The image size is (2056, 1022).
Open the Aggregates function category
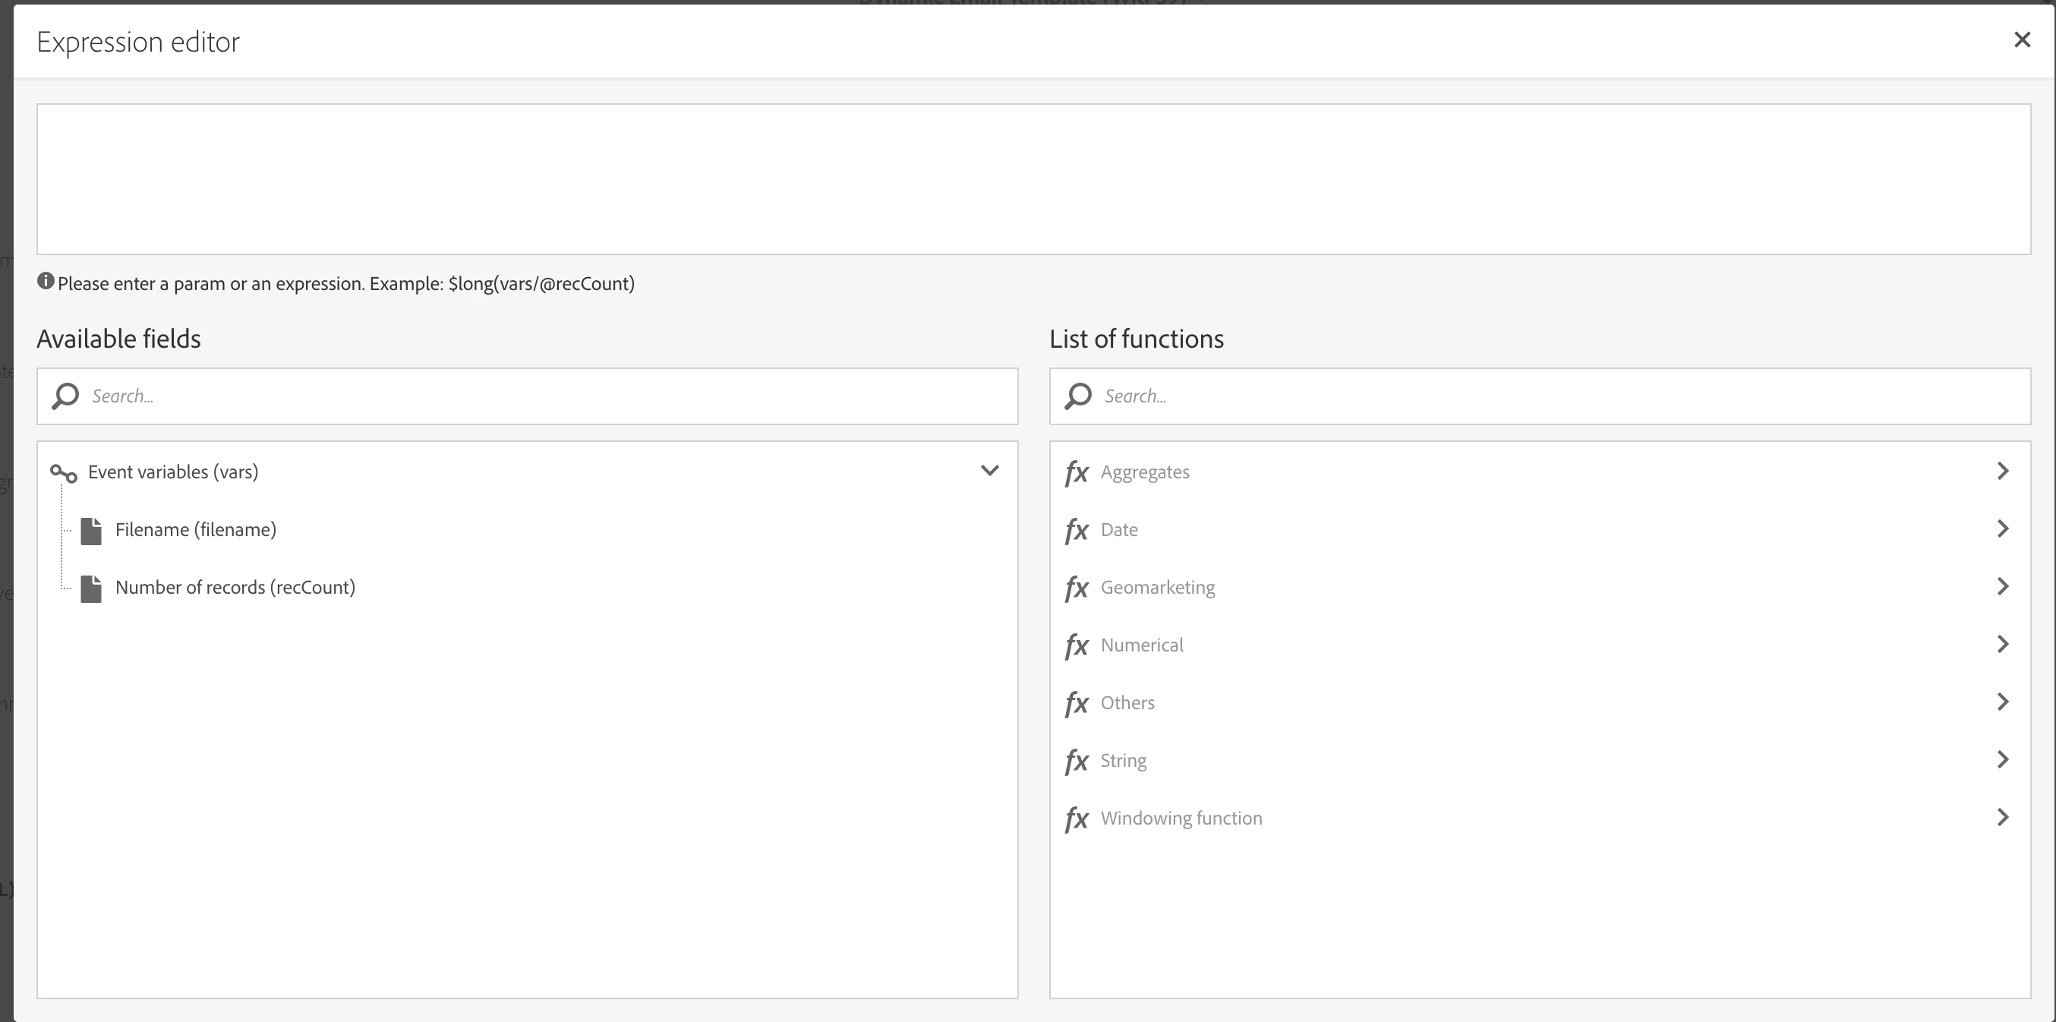(x=1144, y=473)
